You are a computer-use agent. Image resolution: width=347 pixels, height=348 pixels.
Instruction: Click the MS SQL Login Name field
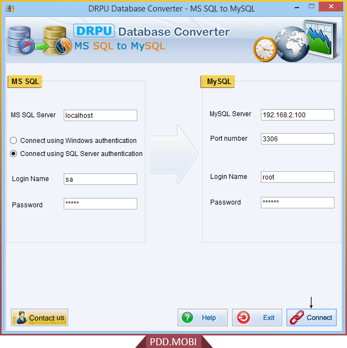point(100,179)
